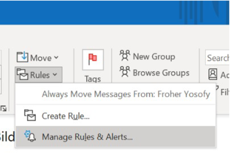Image resolution: width=230 pixels, height=153 pixels.
Task: Click the Move button text
Action: [41, 57]
